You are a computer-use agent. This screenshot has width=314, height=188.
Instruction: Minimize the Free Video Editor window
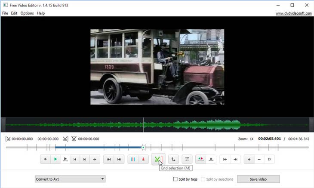(x=278, y=5)
